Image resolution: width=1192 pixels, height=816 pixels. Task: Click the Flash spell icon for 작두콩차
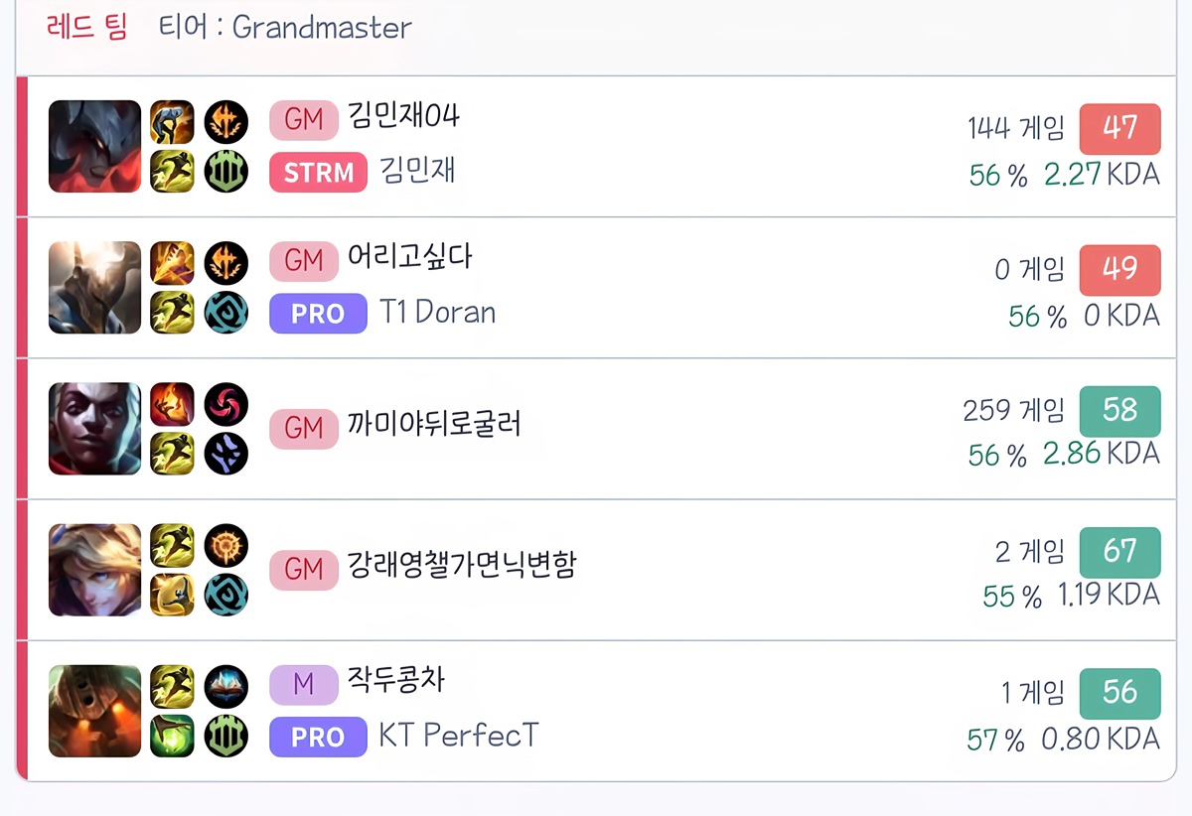[172, 687]
